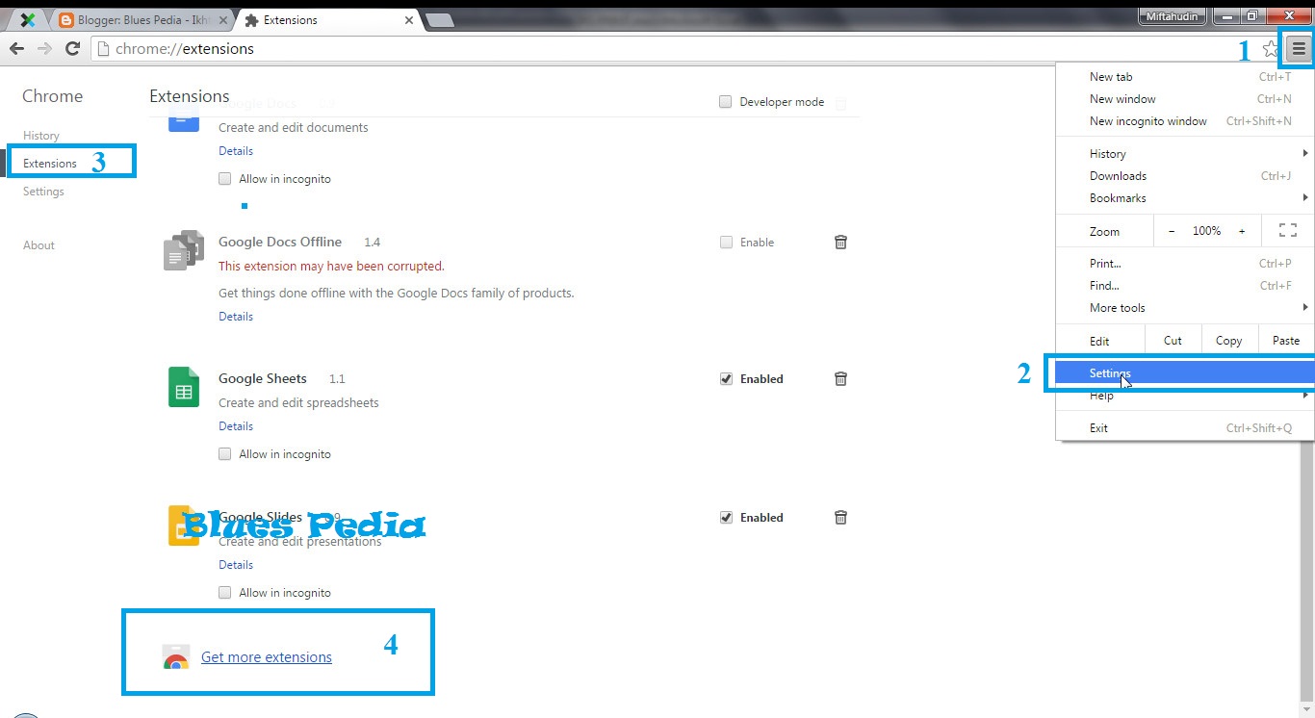Select New tab menu item

pyautogui.click(x=1184, y=77)
